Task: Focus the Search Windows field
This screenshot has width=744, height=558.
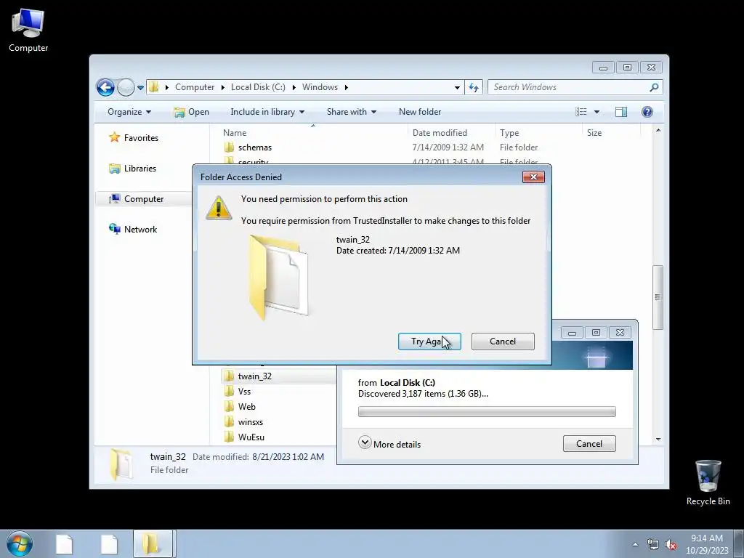Action: point(570,87)
